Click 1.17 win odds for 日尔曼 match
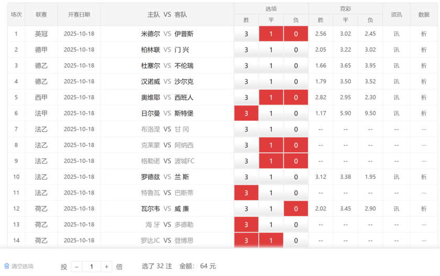The height and width of the screenshot is (276, 440). [x=321, y=113]
